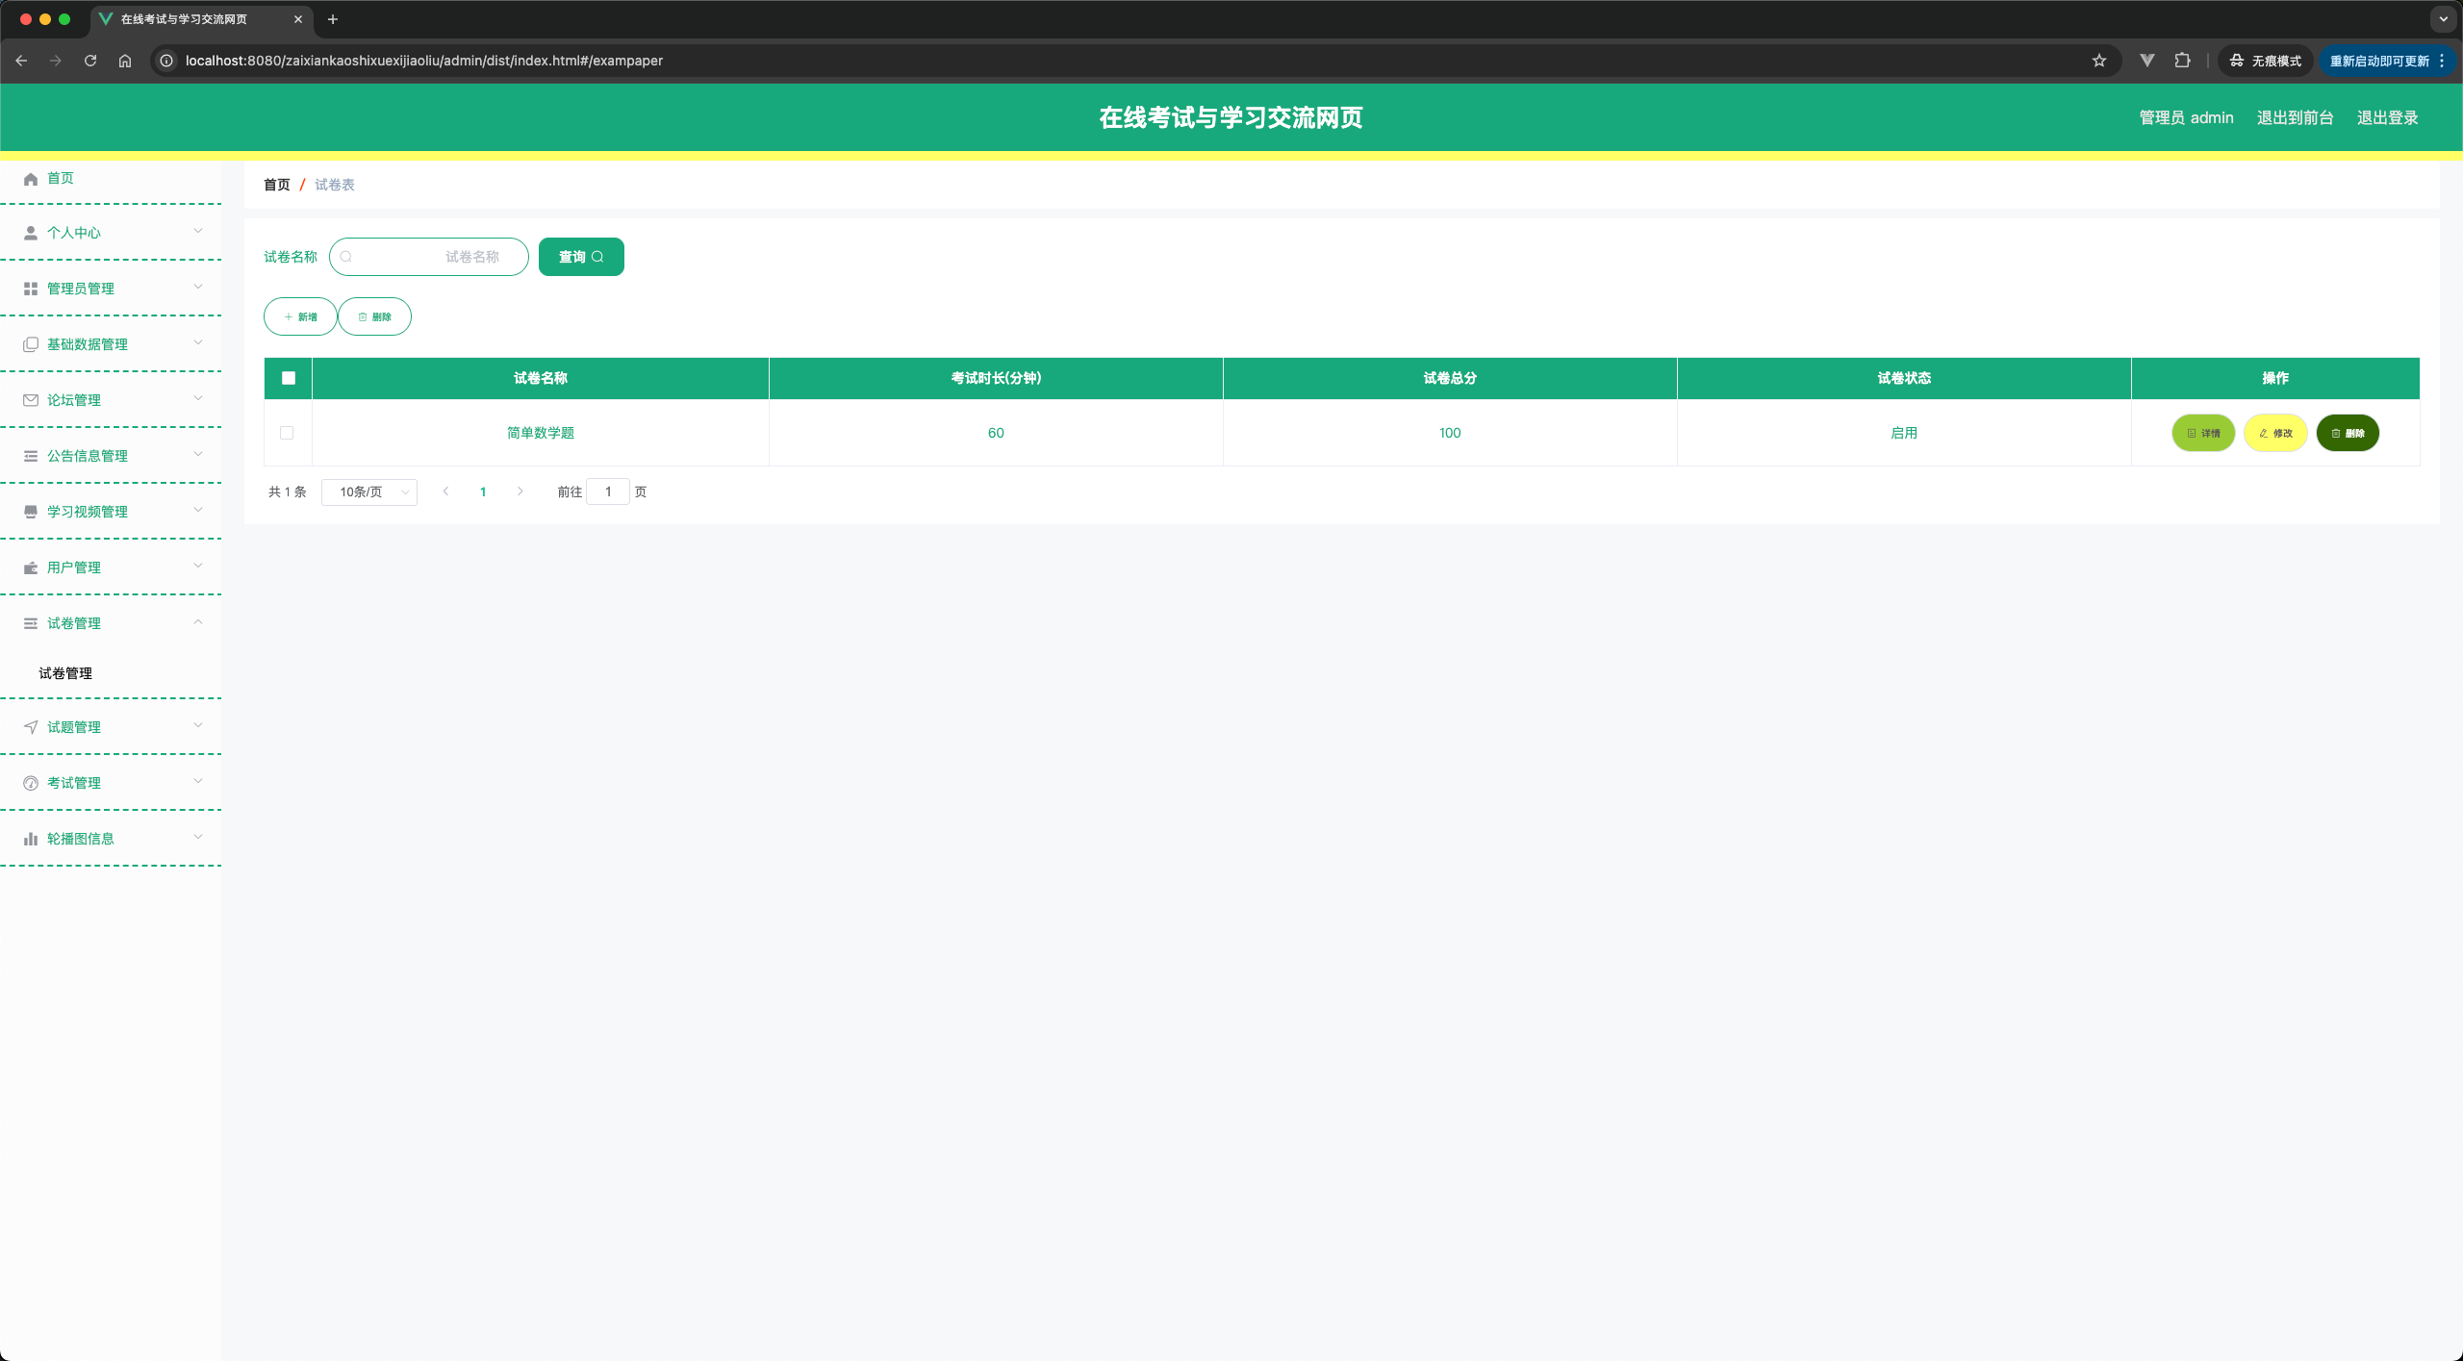The image size is (2463, 1361).
Task: Open the 10条/页 page size dropdown
Action: coord(369,491)
